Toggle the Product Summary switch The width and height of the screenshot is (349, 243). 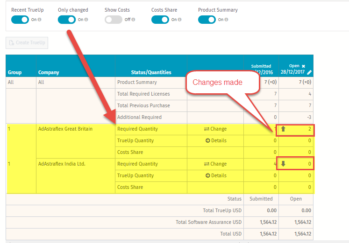click(x=207, y=20)
